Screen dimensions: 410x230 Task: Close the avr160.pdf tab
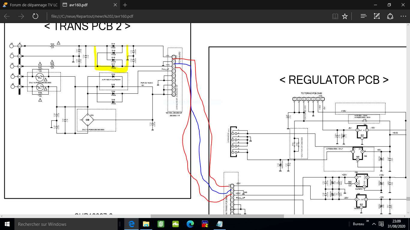pyautogui.click(x=116, y=5)
